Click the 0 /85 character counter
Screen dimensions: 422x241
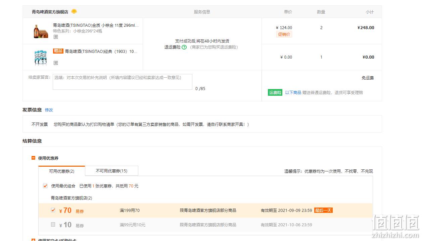tap(200, 89)
